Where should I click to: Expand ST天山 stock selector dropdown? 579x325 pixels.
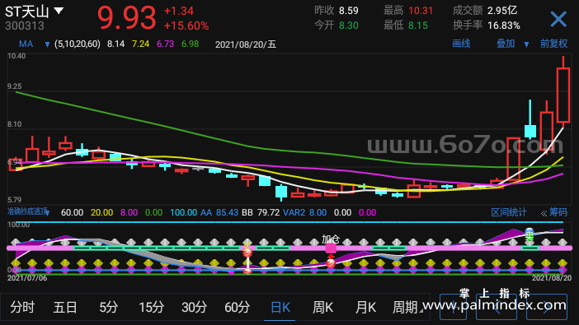pos(59,11)
